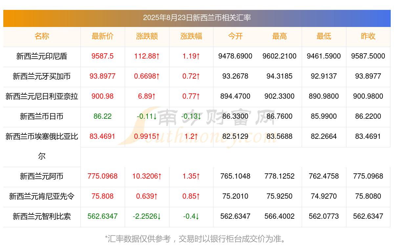Select the row name 新西兰元印尼盾
394x249 pixels.
pyautogui.click(x=42, y=56)
